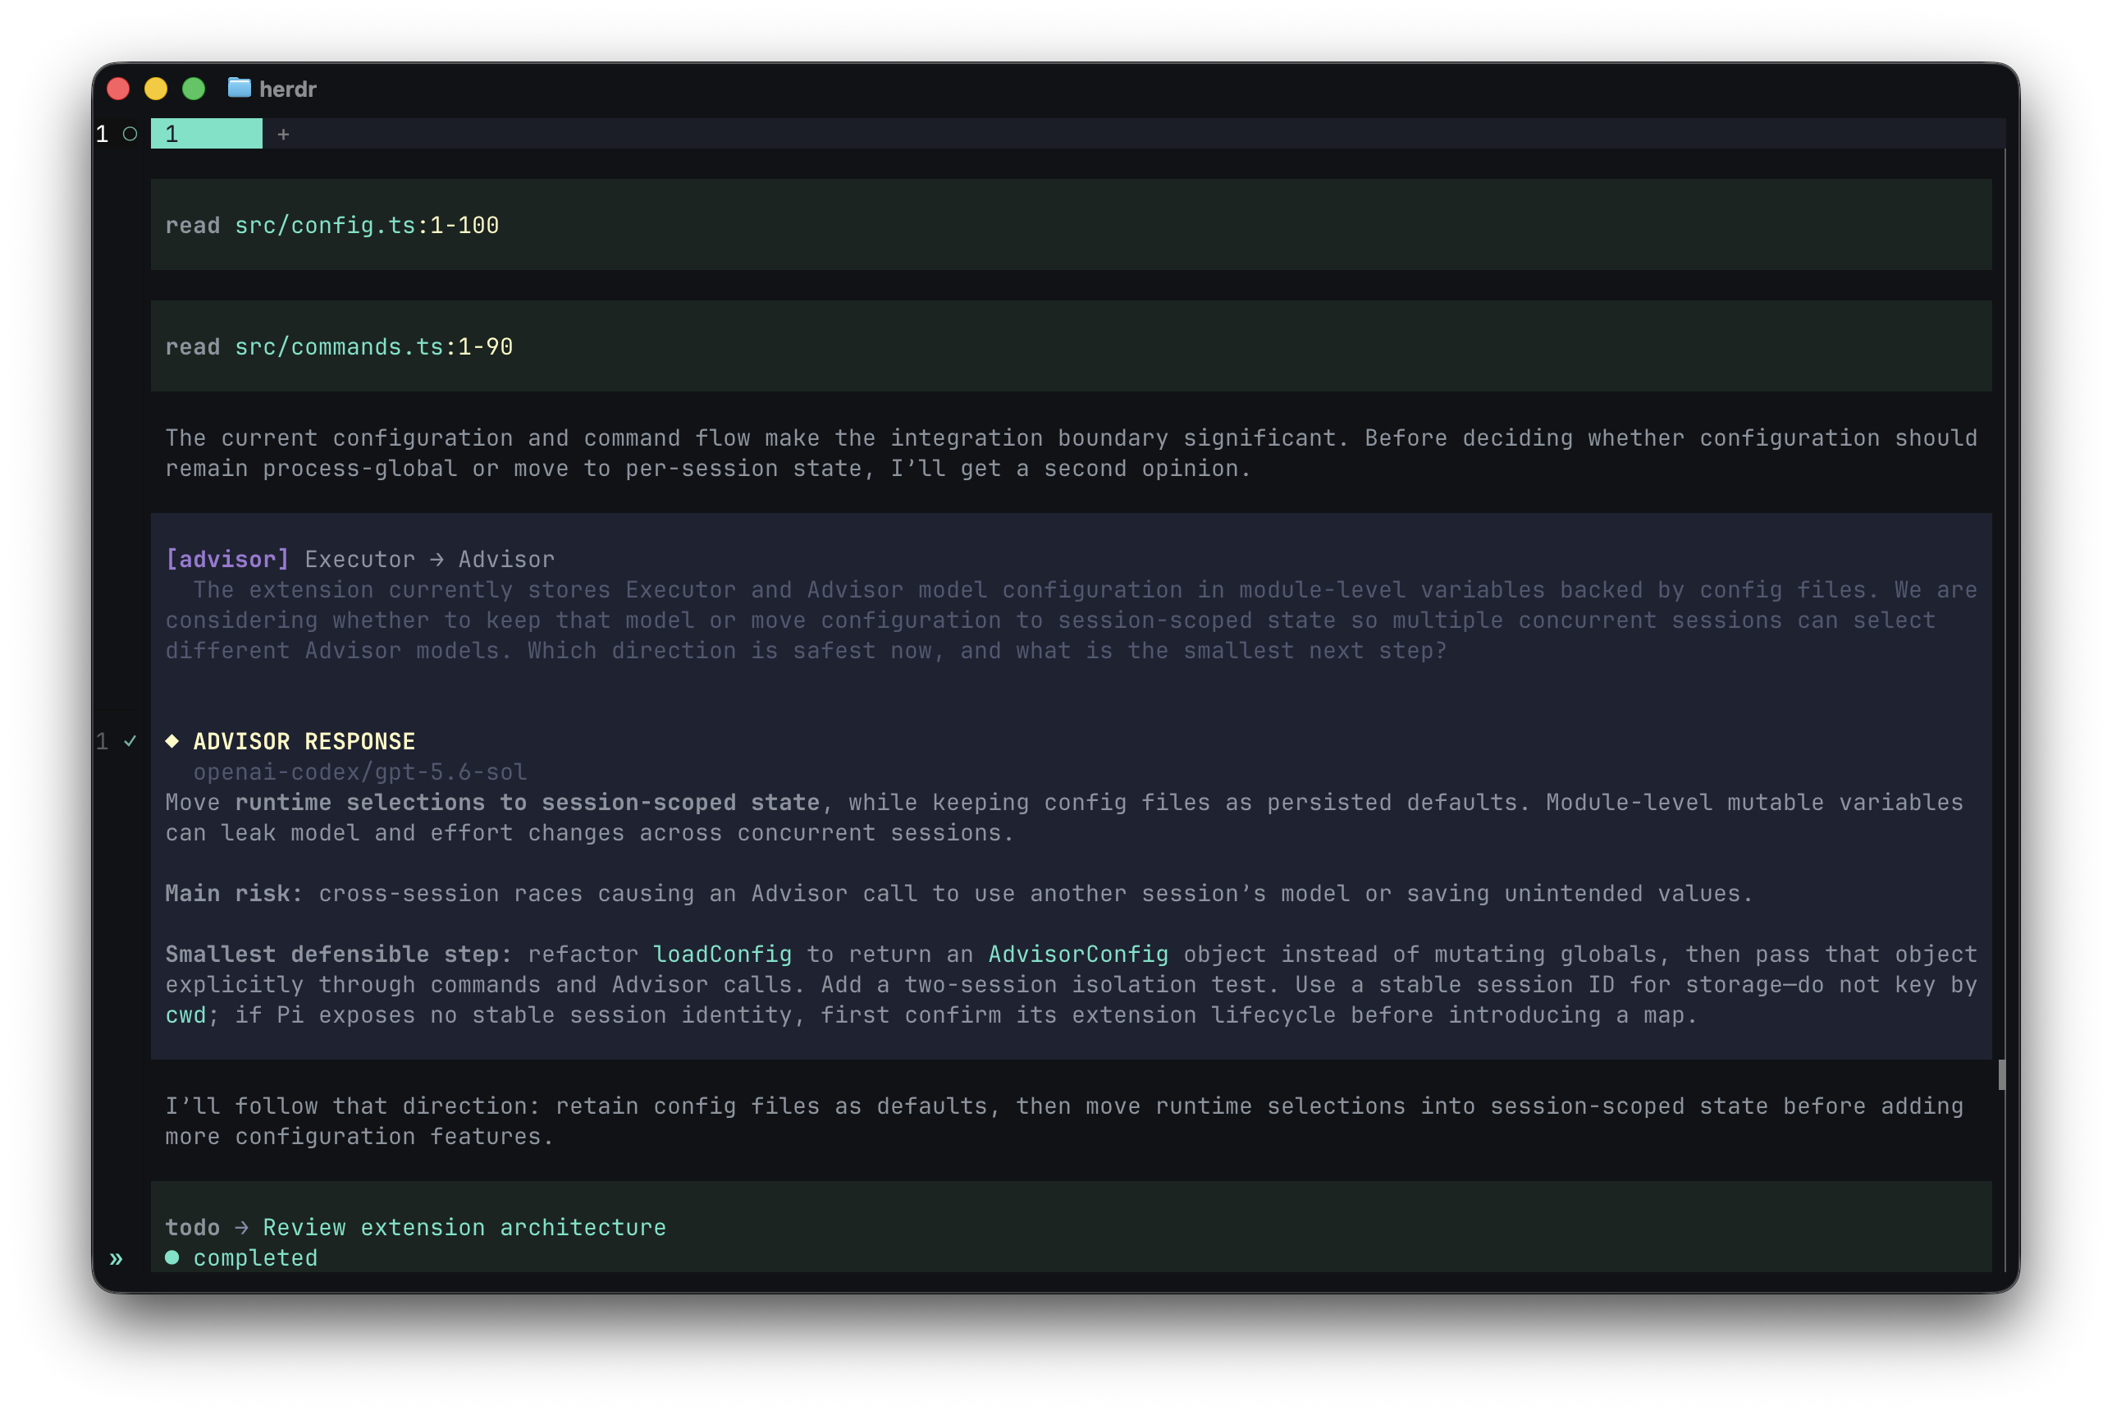
Task: Click the cwd code reference
Action: [186, 1015]
